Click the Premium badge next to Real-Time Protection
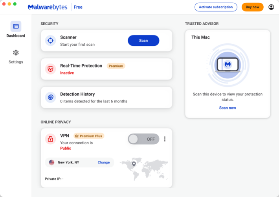 [116, 66]
